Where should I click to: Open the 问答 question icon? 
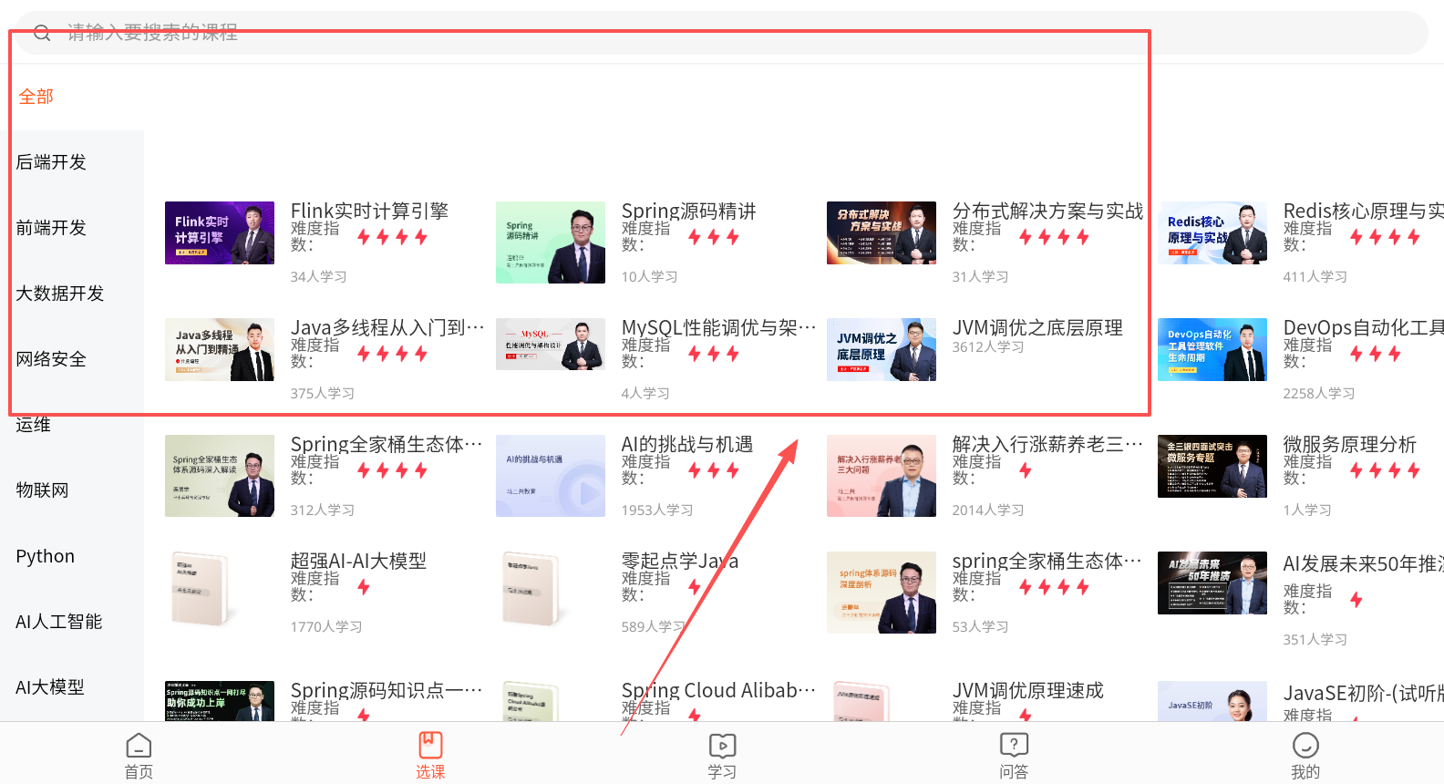click(1014, 746)
